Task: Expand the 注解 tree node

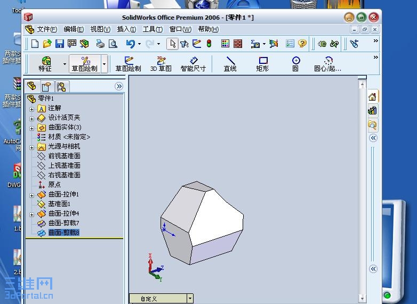Action: pyautogui.click(x=31, y=109)
